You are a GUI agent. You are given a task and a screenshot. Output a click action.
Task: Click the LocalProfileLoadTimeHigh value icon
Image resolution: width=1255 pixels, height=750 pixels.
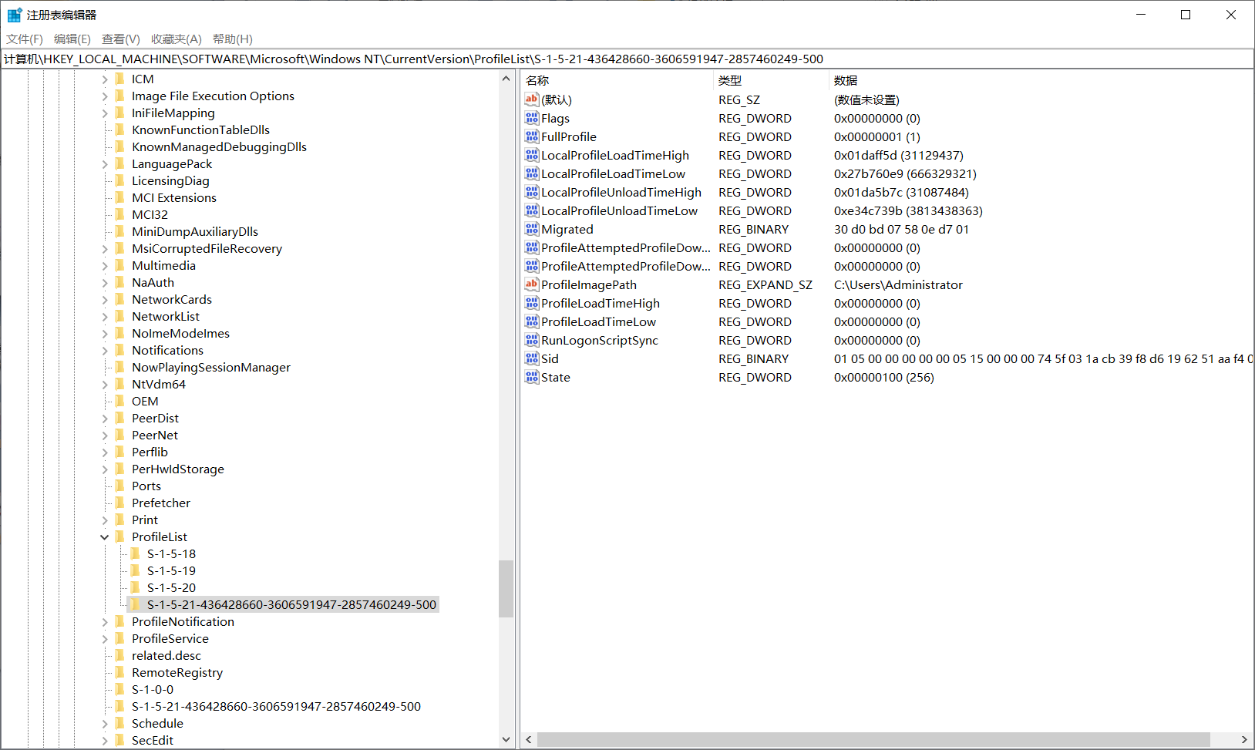pyautogui.click(x=532, y=155)
